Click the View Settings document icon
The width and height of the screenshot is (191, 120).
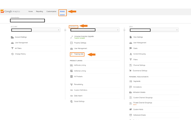[x=130, y=37]
